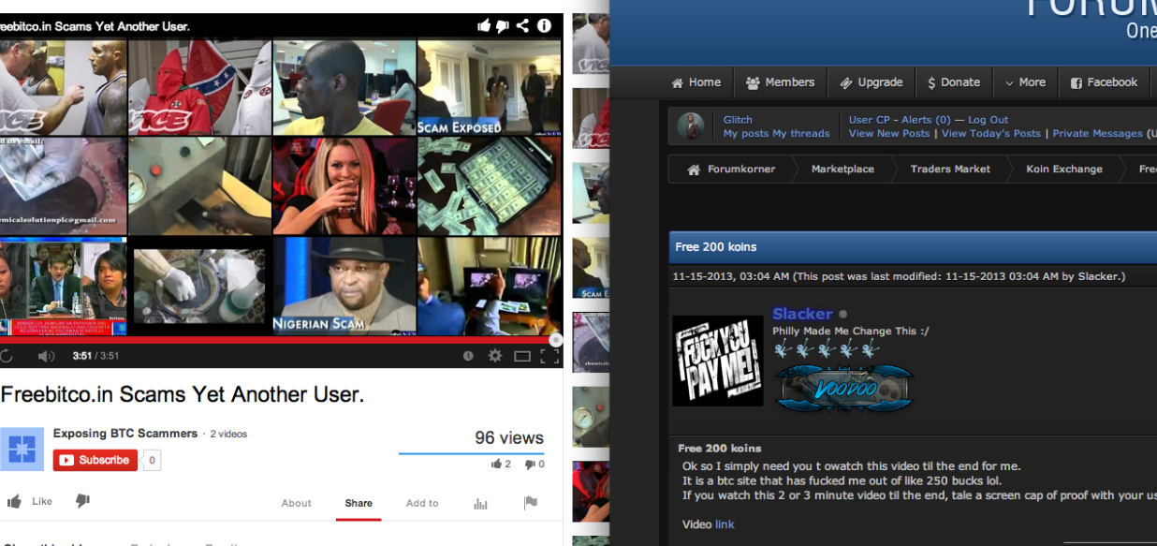Click the Voodoo user badge

[844, 388]
